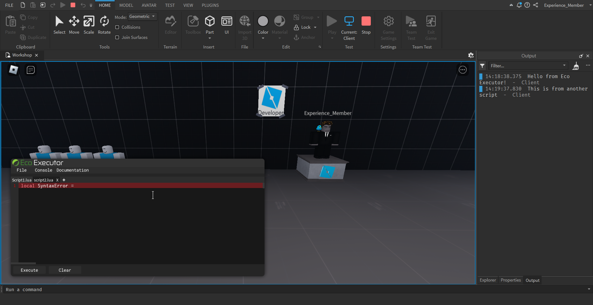Open the Roblox menu icon in viewport
The image size is (593, 305).
13,70
